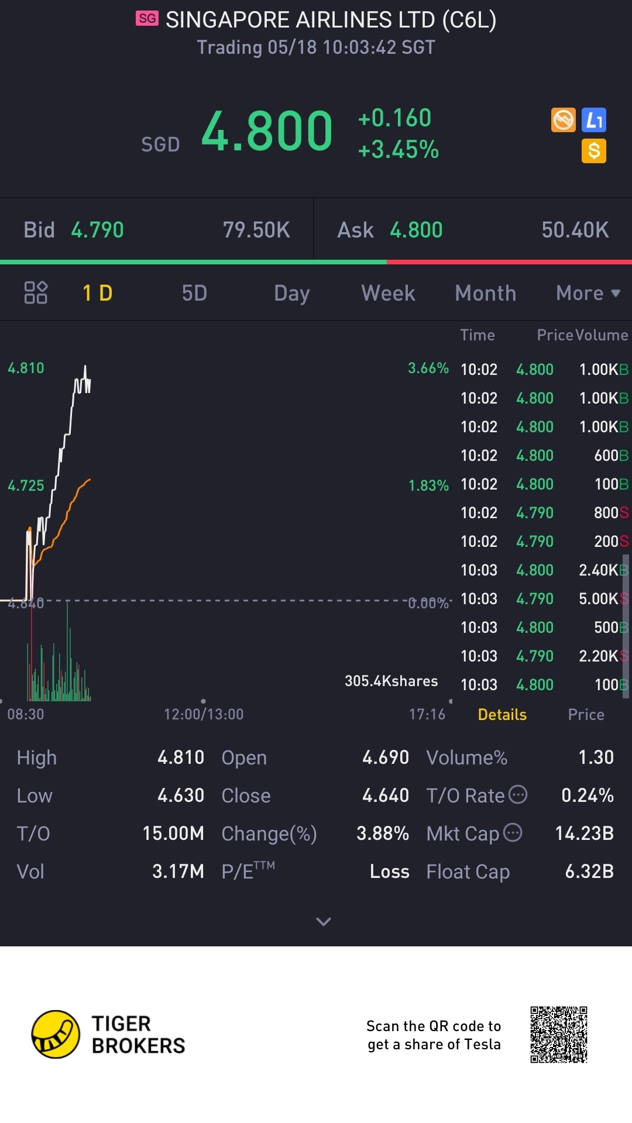Screen dimensions: 632x1123
Task: Tap the Vol 3.17M value
Action: click(x=178, y=871)
